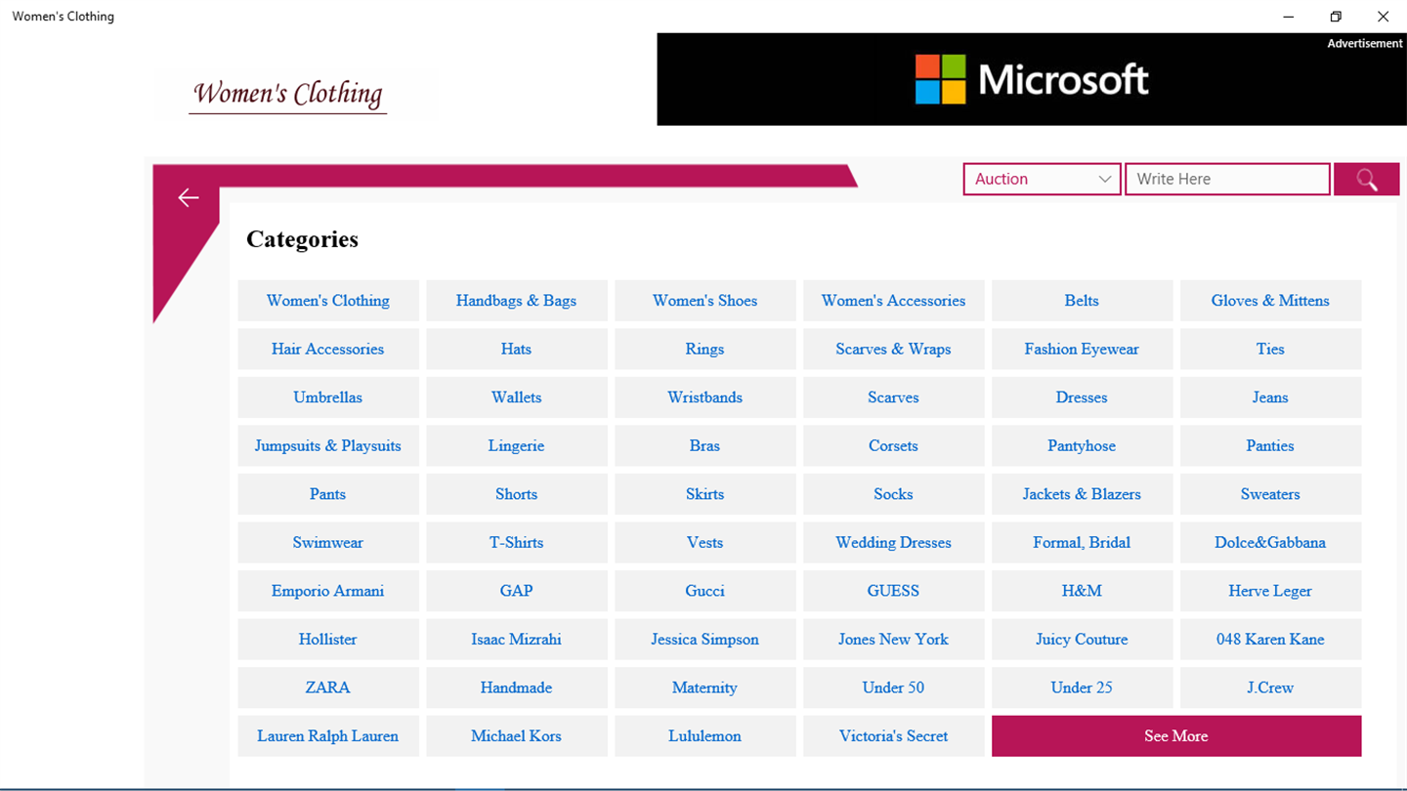Open the Corsets category
1407x791 pixels.
pyautogui.click(x=894, y=446)
